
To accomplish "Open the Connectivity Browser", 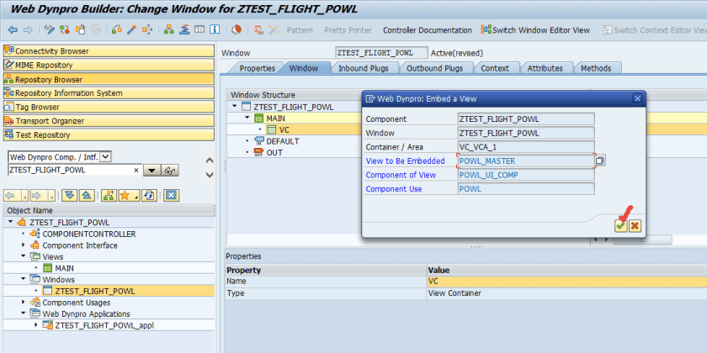I will [109, 51].
